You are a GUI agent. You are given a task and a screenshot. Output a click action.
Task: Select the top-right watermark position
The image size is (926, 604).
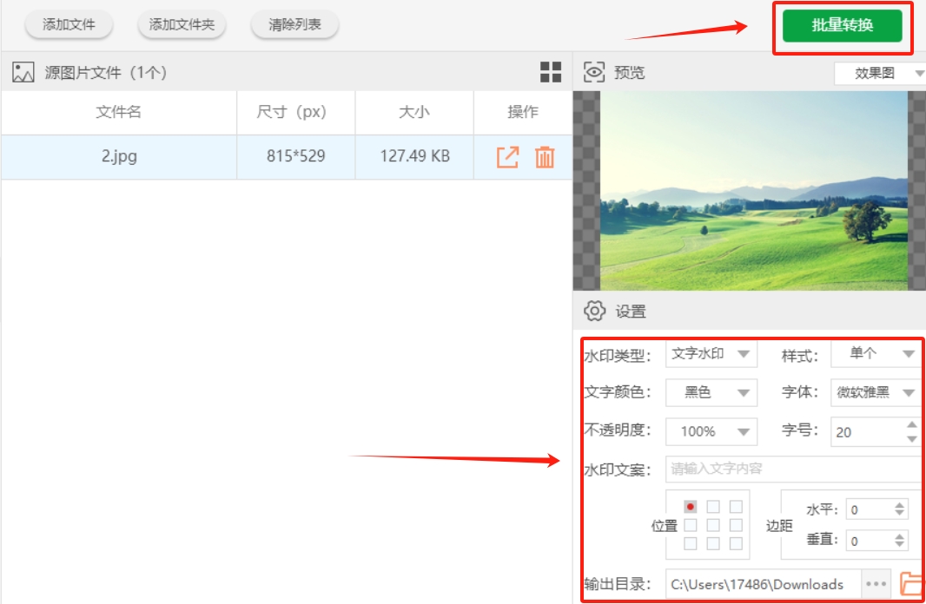(x=736, y=507)
